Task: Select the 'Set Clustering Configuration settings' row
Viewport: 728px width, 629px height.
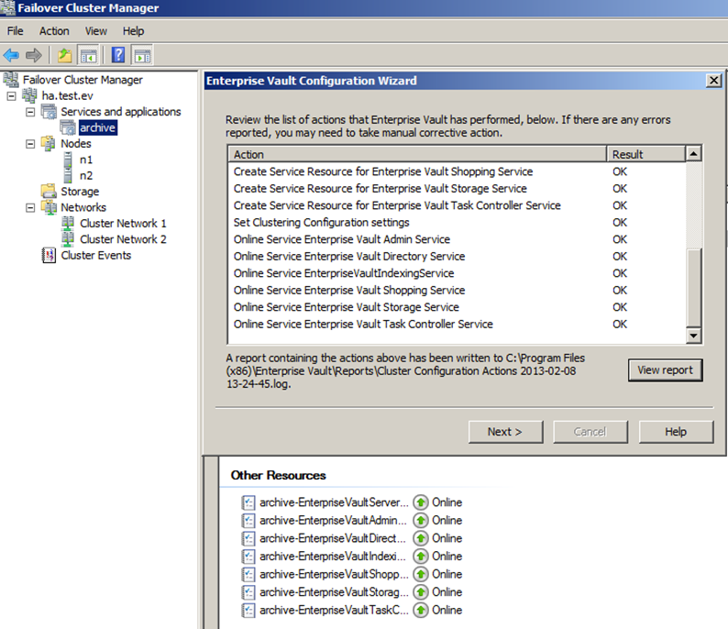Action: click(457, 223)
